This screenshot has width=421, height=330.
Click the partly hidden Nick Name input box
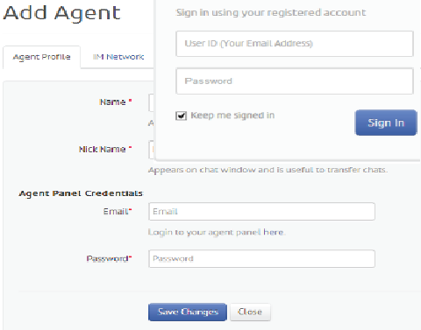[x=151, y=150]
